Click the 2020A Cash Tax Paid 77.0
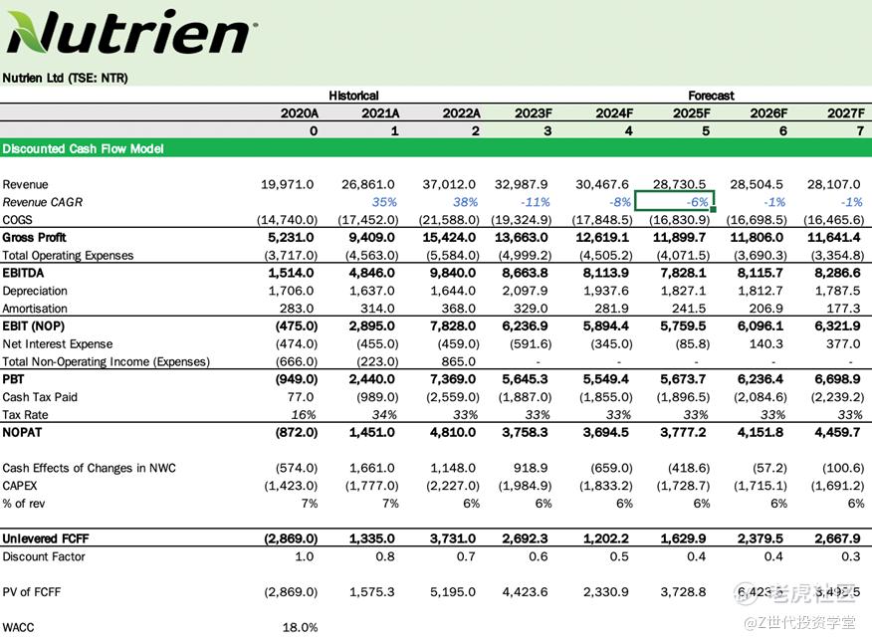 click(301, 397)
